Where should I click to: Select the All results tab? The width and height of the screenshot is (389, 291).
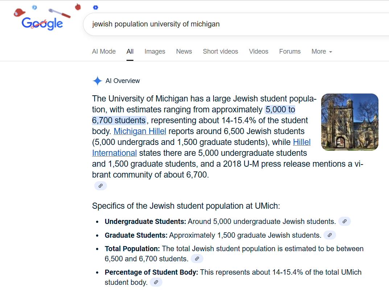130,51
